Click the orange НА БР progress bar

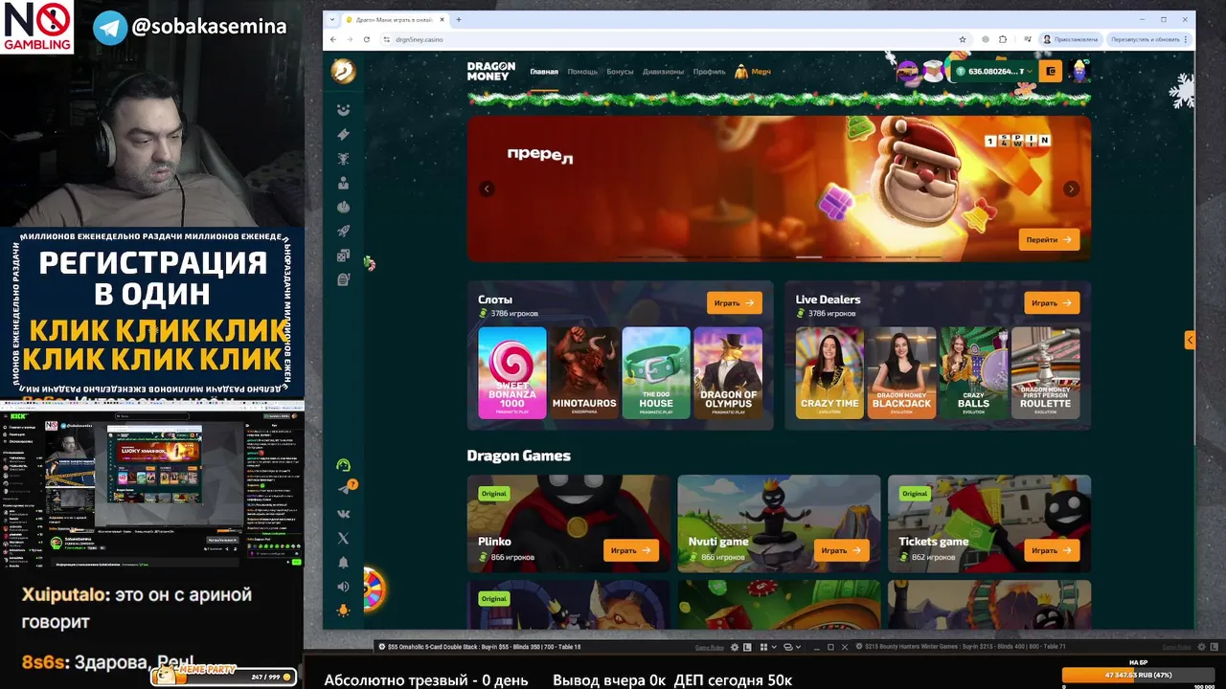[x=1138, y=675]
